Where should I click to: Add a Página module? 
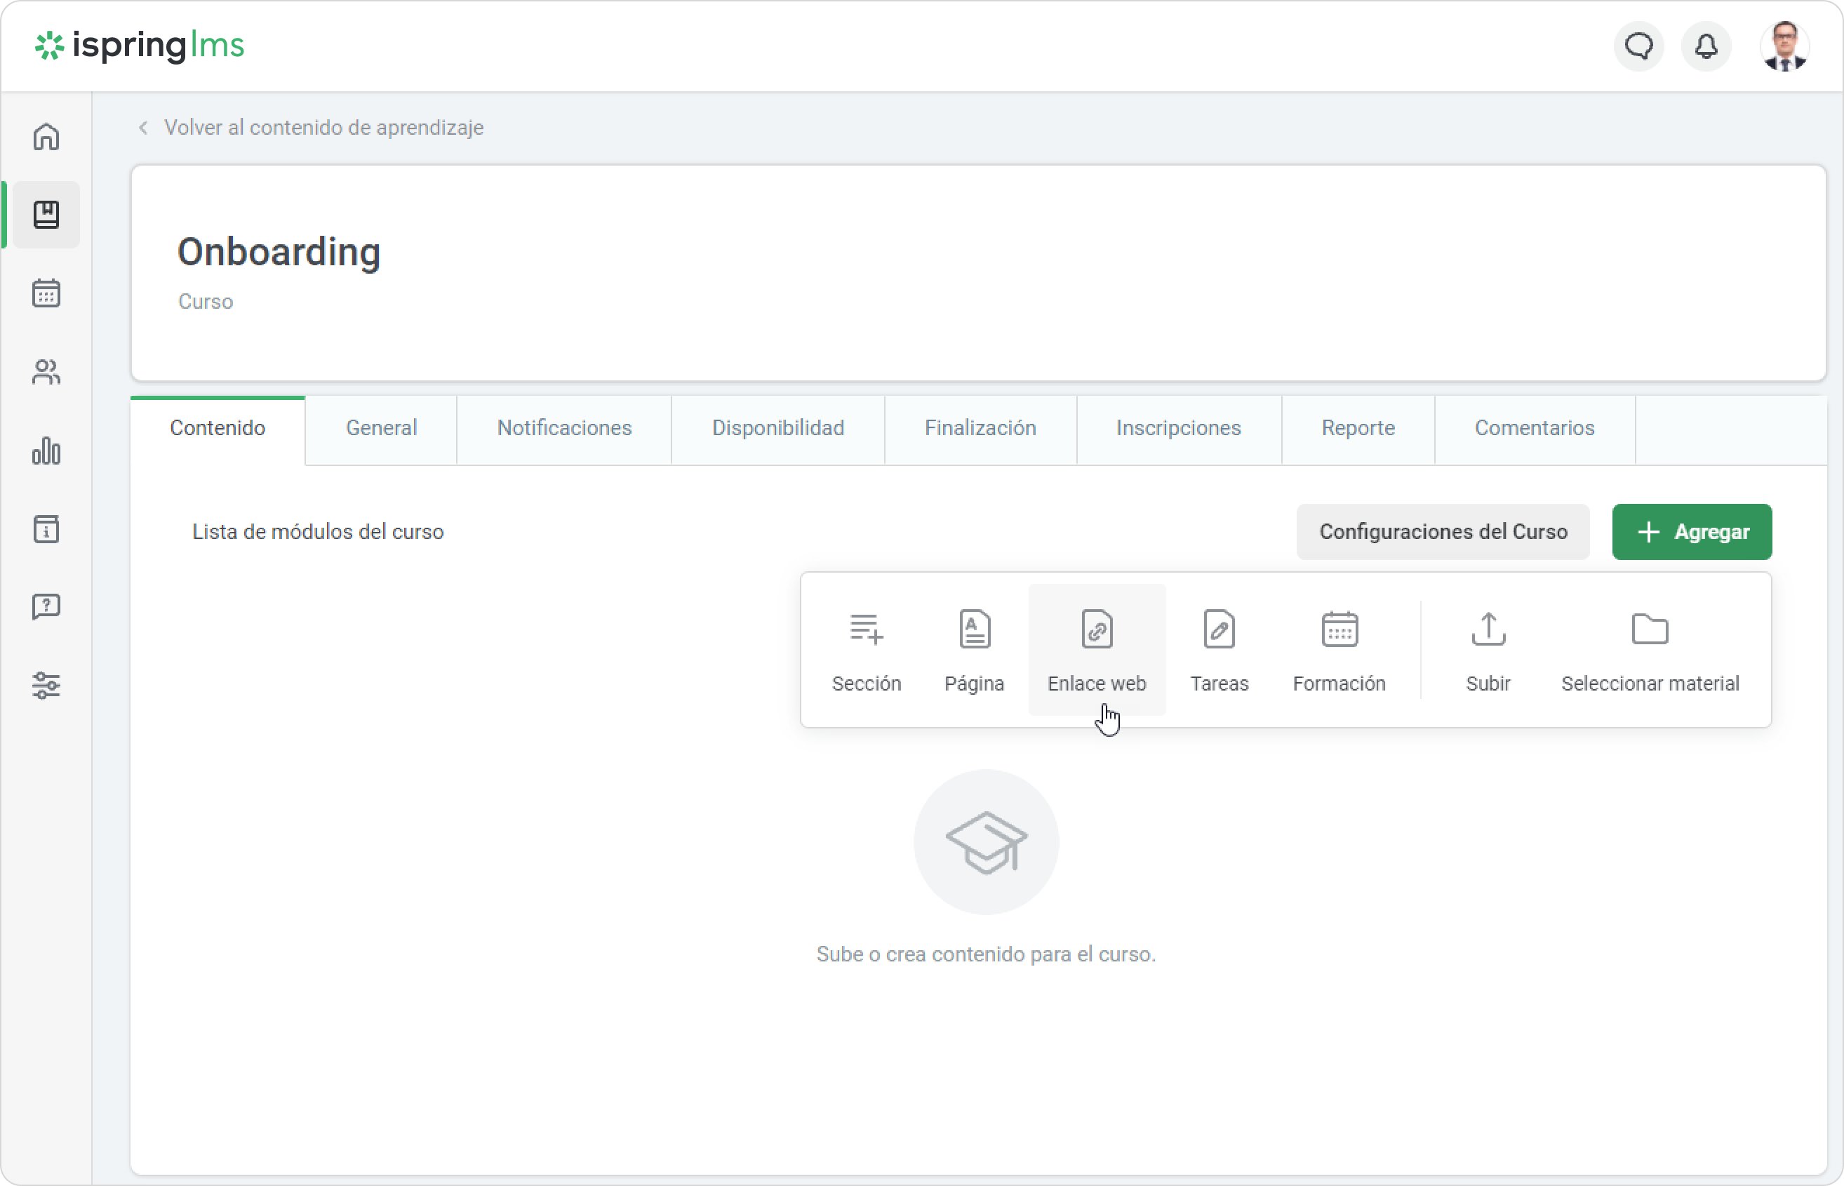(x=974, y=650)
